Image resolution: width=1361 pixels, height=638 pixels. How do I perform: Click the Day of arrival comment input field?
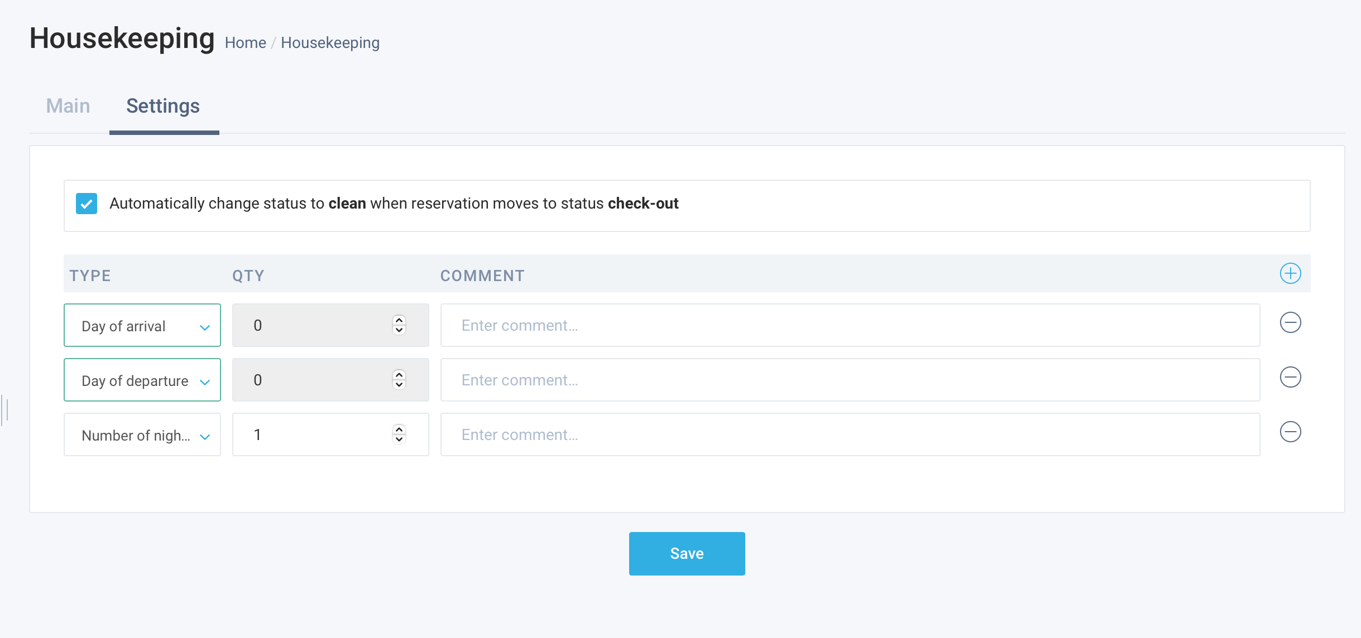(851, 325)
